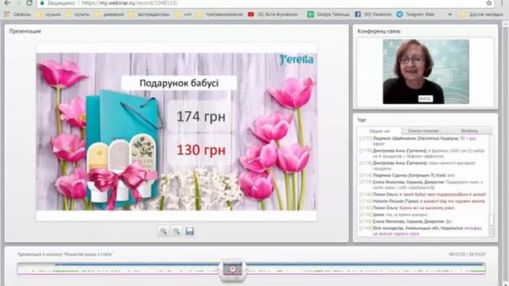Open the Facebook bookmark
This screenshot has height=286, width=509.
(x=373, y=14)
